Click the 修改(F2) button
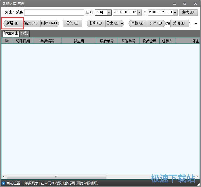 (31, 23)
